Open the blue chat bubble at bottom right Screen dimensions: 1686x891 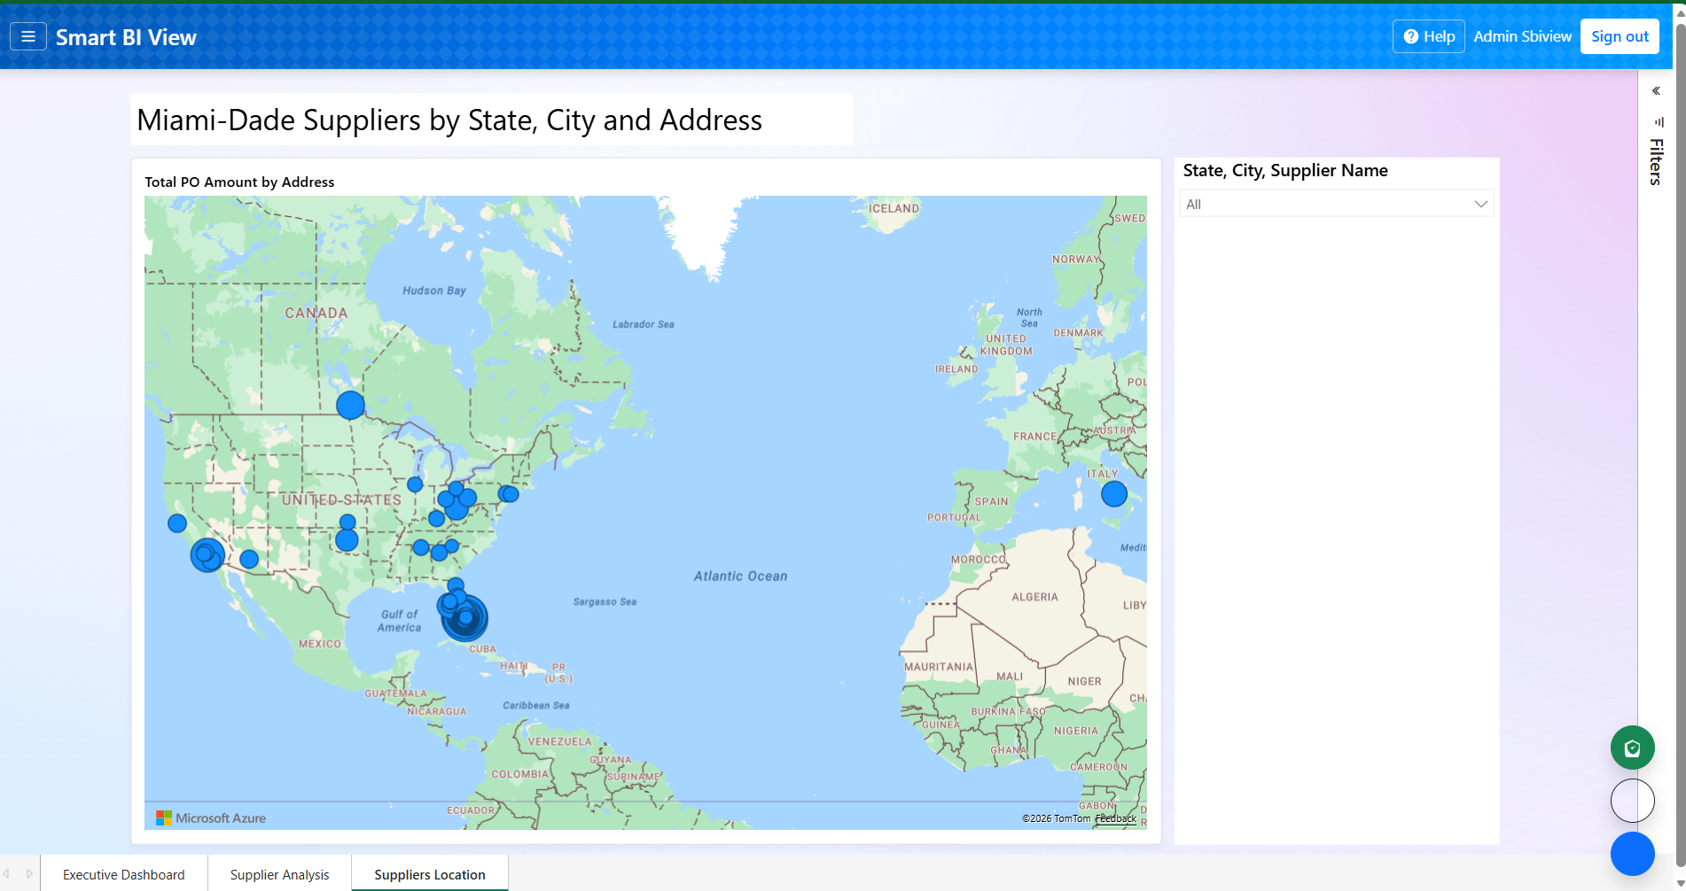(x=1633, y=853)
